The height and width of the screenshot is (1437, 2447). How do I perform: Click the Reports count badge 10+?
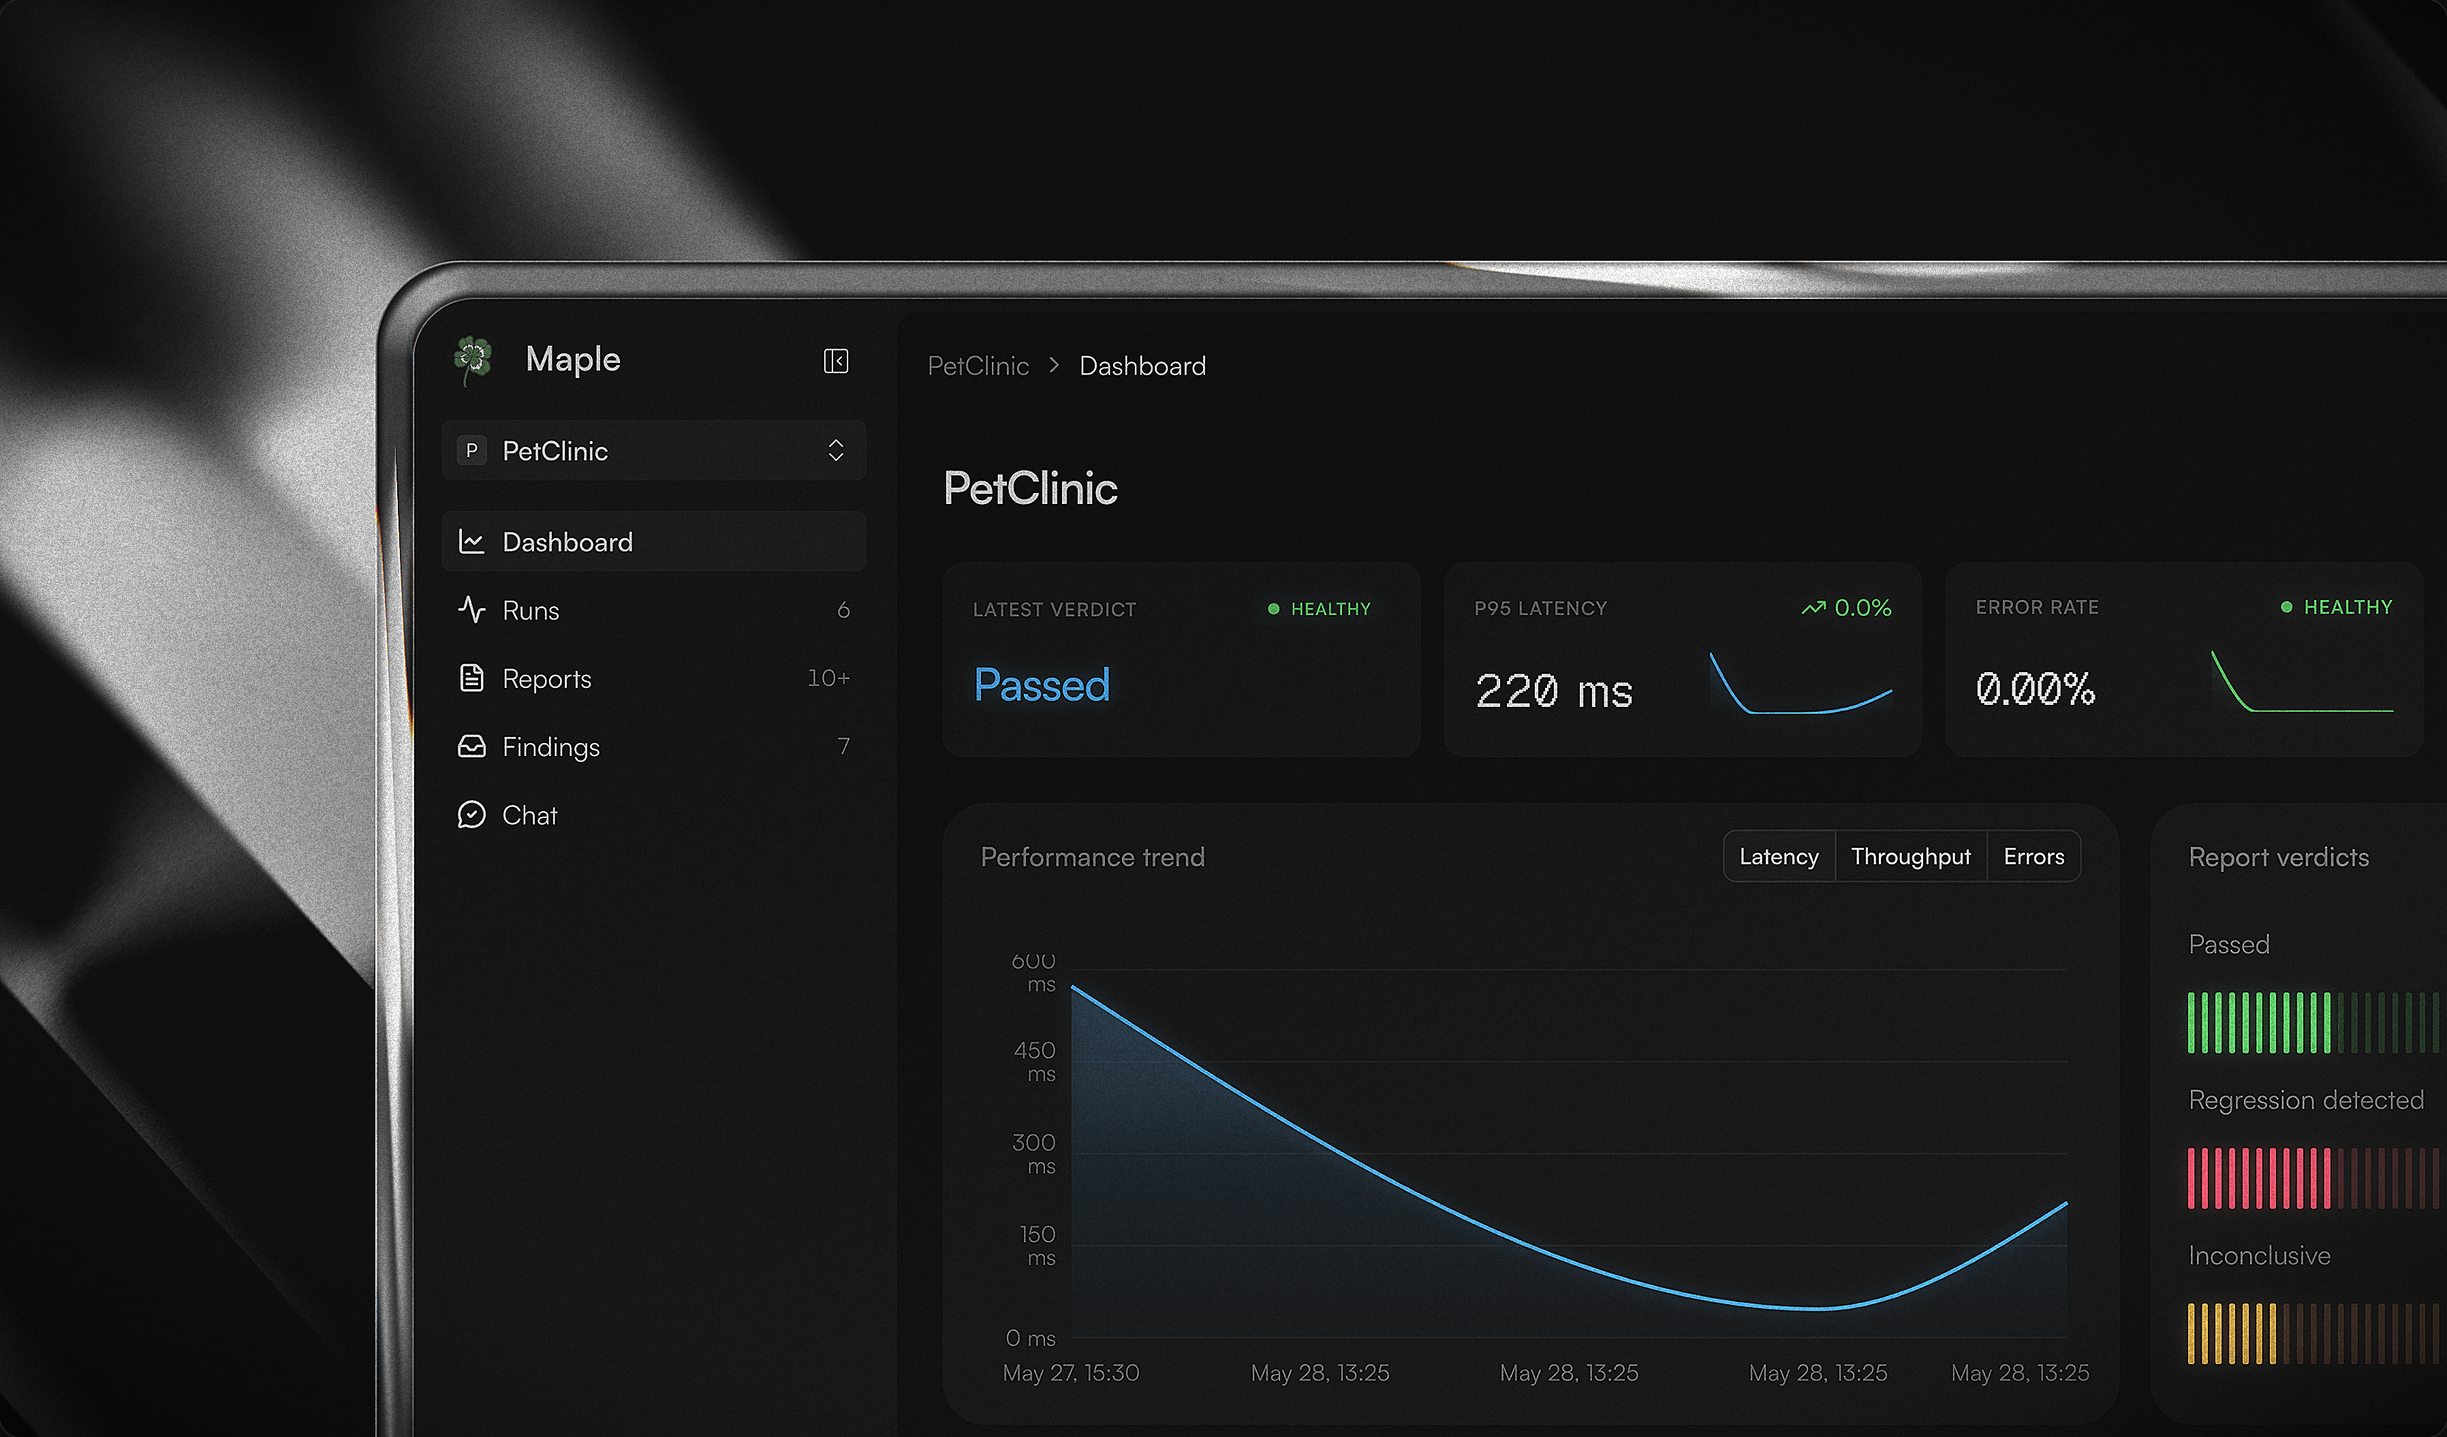(x=828, y=678)
